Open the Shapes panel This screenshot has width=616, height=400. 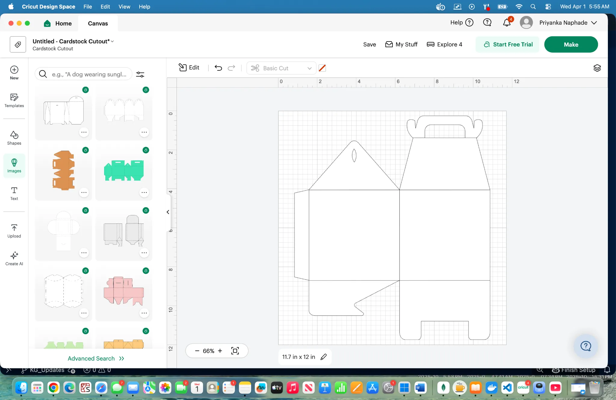tap(14, 138)
